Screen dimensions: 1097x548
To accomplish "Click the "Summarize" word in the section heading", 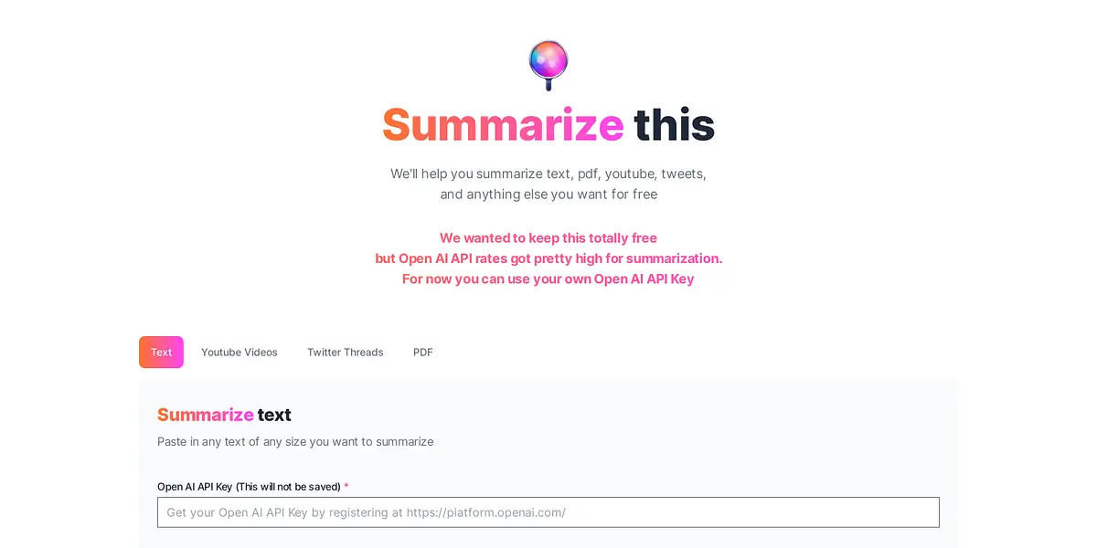I will point(205,415).
